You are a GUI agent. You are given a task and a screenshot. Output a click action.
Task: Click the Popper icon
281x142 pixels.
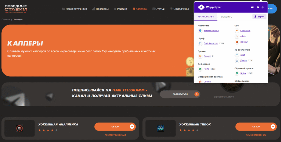[200, 56]
